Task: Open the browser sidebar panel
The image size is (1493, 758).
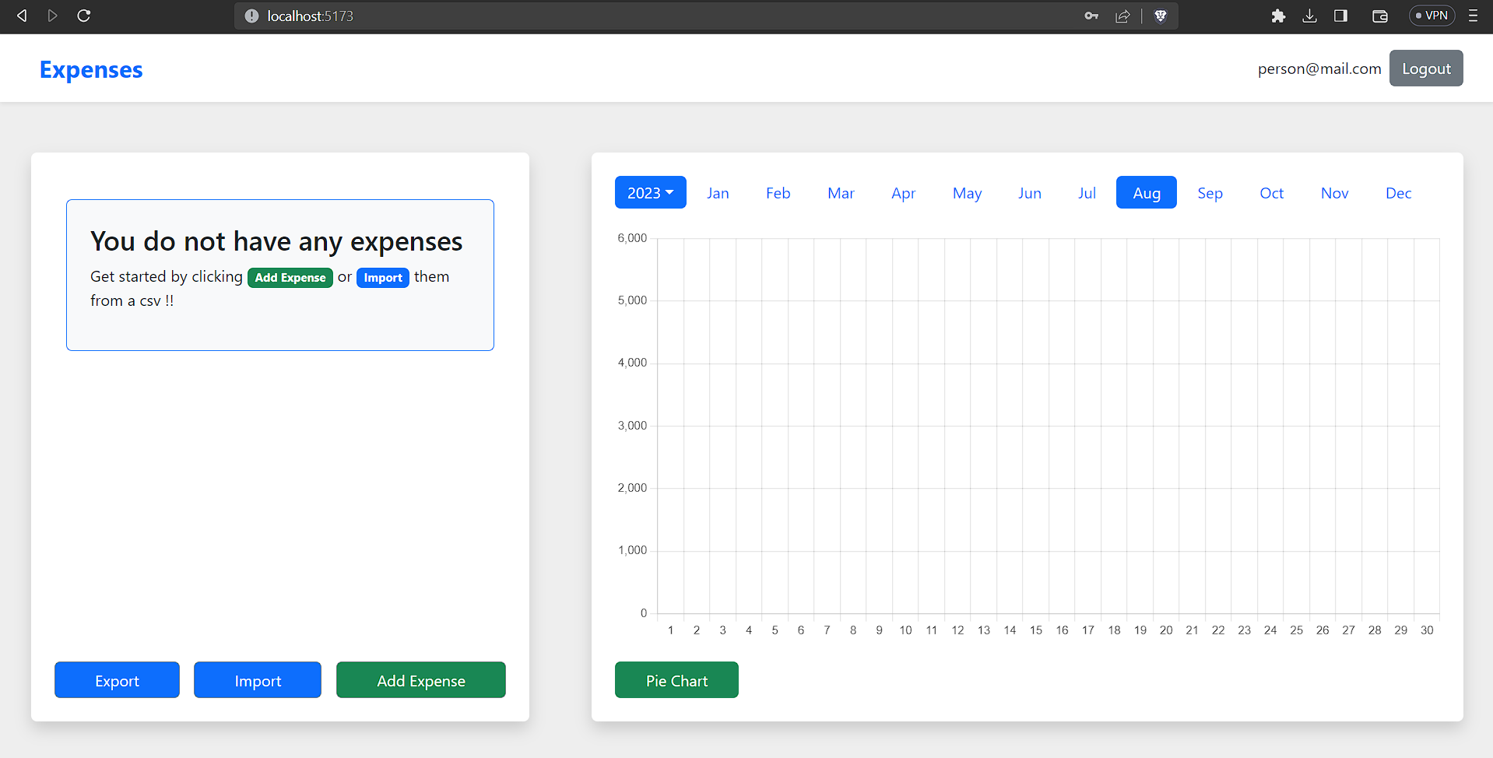Action: coord(1340,16)
